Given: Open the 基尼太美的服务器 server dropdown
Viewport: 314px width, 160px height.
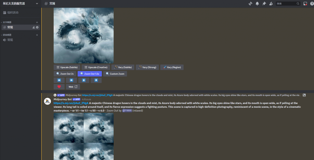Looking at the screenshot, I should point(21,3).
